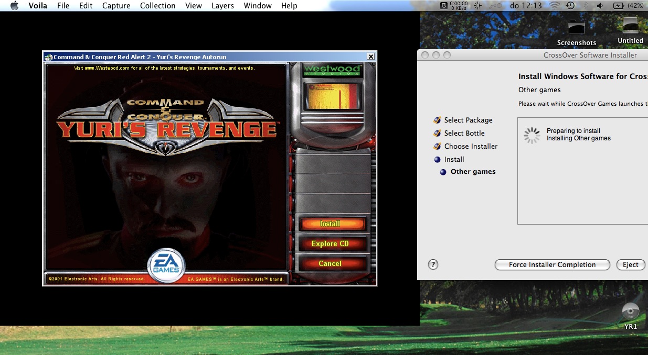Open the Capture menu
648x355 pixels.
point(116,6)
